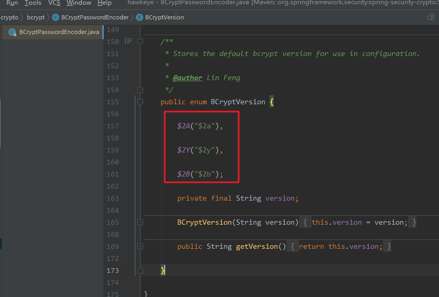Click the gutter lines icon at line 150
Image resolution: width=439 pixels, height=297 pixels.
(128, 41)
